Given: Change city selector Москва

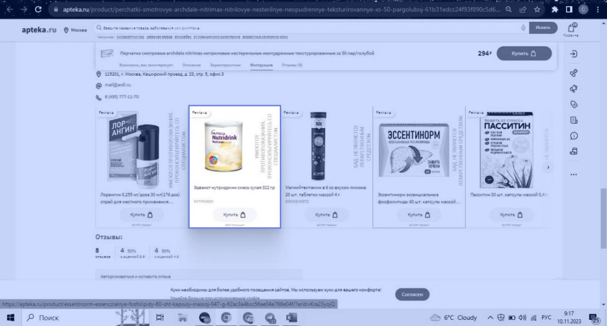Looking at the screenshot, I should coord(75,30).
